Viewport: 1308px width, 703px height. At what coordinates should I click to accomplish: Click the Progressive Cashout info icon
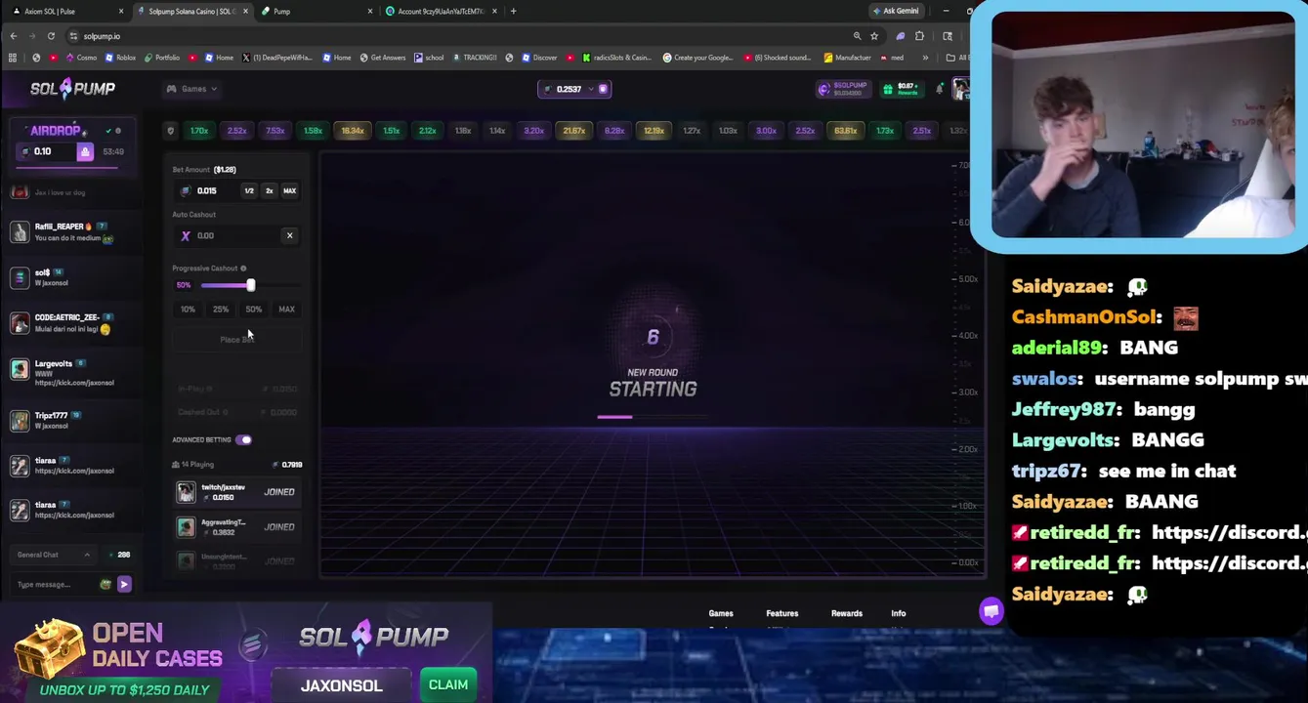click(243, 269)
